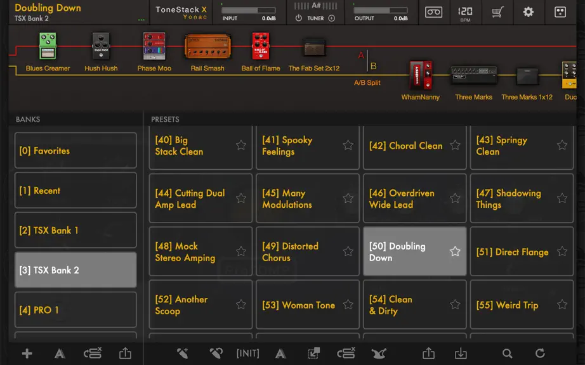Open the 120 BPM tempo setting
Image resolution: width=585 pixels, height=365 pixels.
tap(465, 13)
